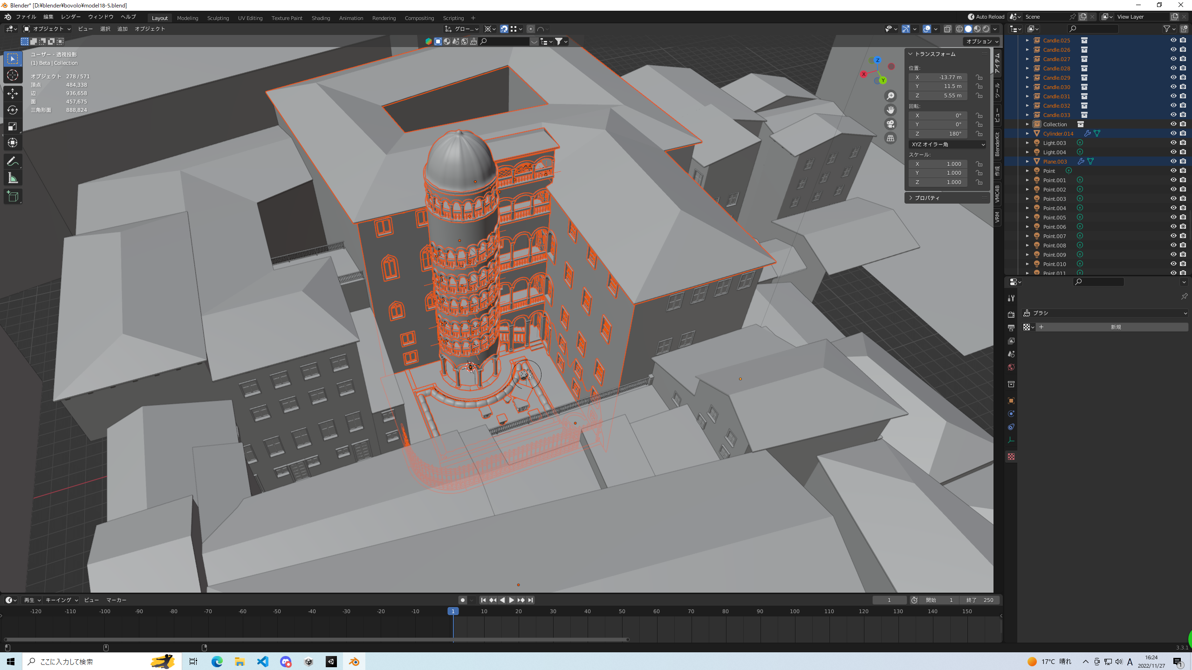This screenshot has height=670, width=1192.
Task: Toggle camera view in viewport
Action: click(891, 124)
